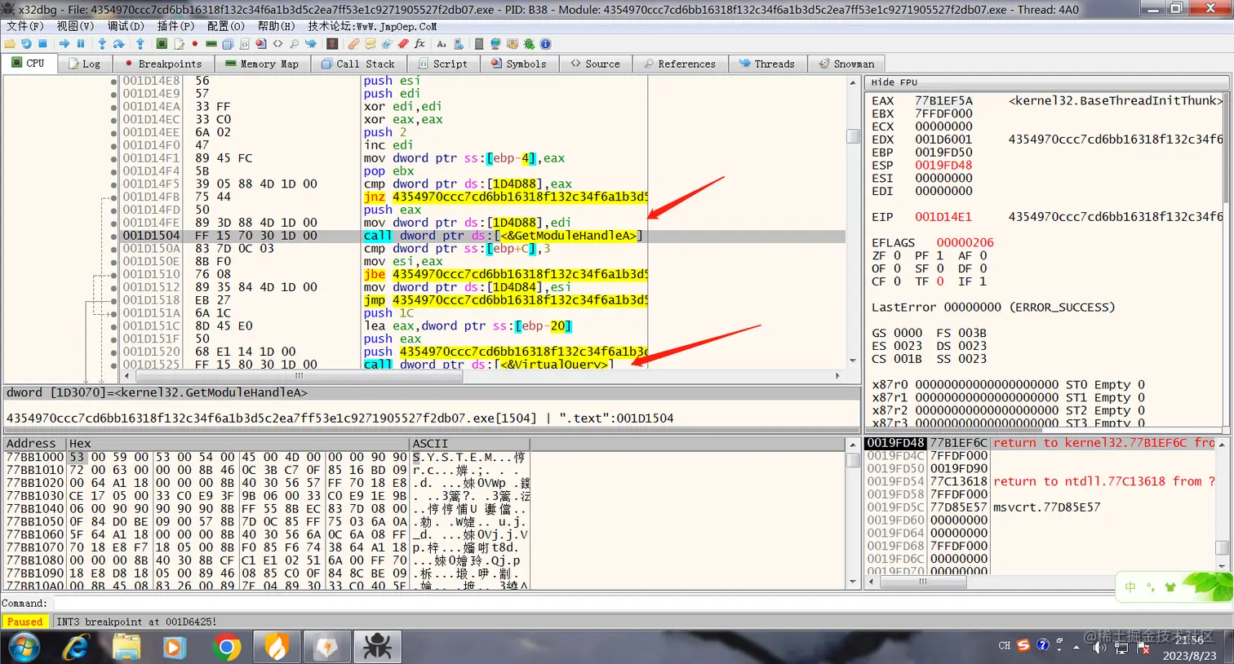Open the 调试(D) menu

tap(125, 26)
